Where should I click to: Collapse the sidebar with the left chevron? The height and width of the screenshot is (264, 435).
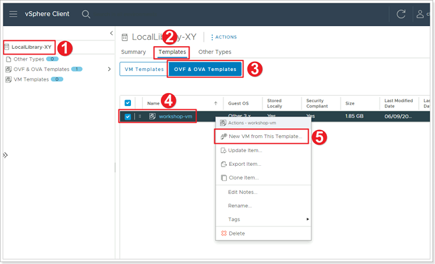[111, 33]
